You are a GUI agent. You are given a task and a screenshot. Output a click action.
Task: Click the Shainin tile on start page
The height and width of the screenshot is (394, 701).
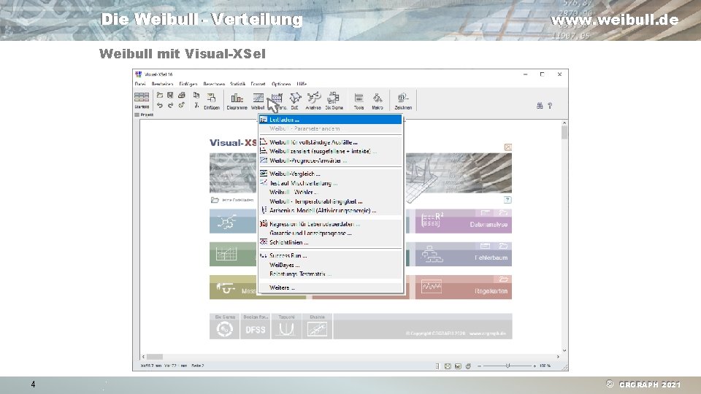317,326
